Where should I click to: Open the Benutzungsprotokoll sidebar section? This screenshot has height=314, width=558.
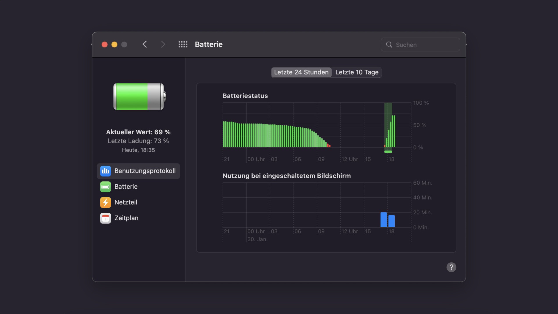138,171
